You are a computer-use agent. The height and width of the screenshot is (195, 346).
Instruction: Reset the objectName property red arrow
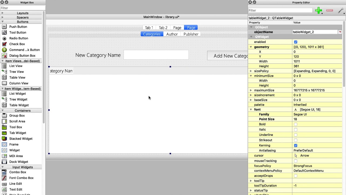(x=340, y=32)
